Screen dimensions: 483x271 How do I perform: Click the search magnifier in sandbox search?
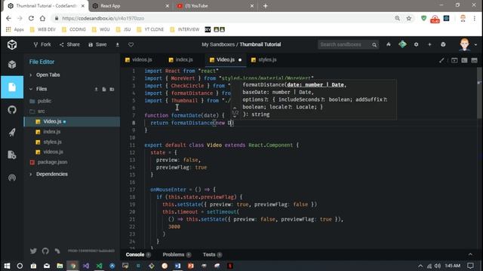(374, 45)
